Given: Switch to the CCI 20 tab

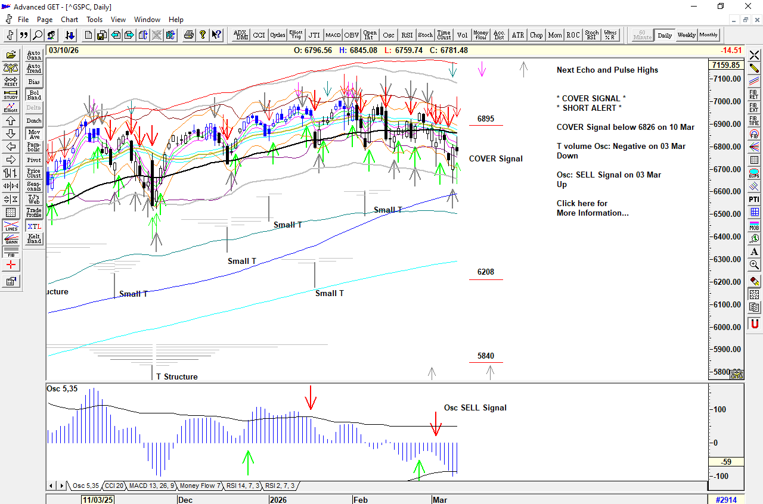Looking at the screenshot, I should pyautogui.click(x=113, y=486).
